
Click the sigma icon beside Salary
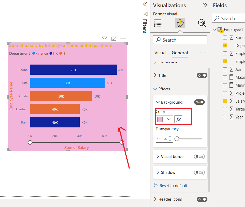[231, 101]
